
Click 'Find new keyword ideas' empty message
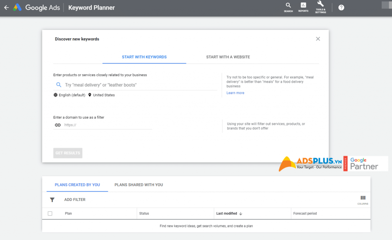(206, 226)
